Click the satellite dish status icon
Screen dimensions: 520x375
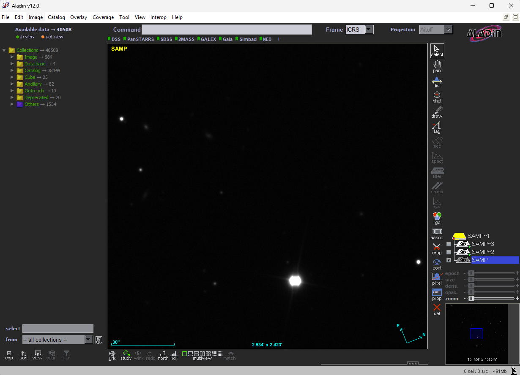(515, 370)
